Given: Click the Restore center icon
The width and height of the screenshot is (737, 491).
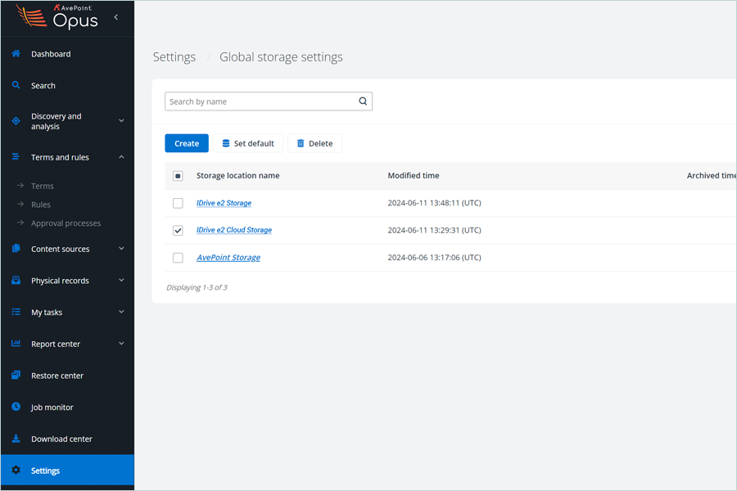Looking at the screenshot, I should [16, 375].
